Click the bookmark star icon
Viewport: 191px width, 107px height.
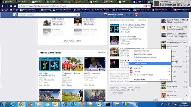pyautogui.click(x=149, y=6)
